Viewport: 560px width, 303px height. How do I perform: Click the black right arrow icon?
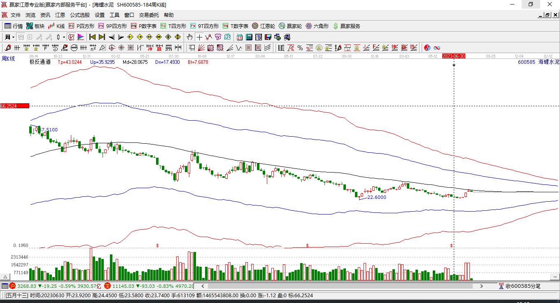tap(121, 37)
